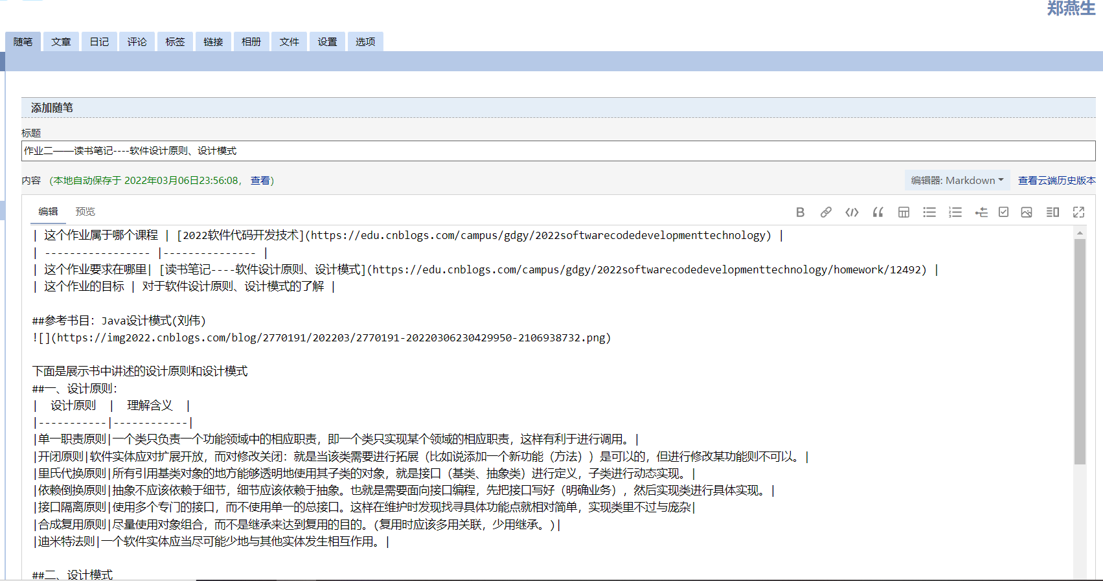Switch to the 预览 preview tab

pos(85,212)
